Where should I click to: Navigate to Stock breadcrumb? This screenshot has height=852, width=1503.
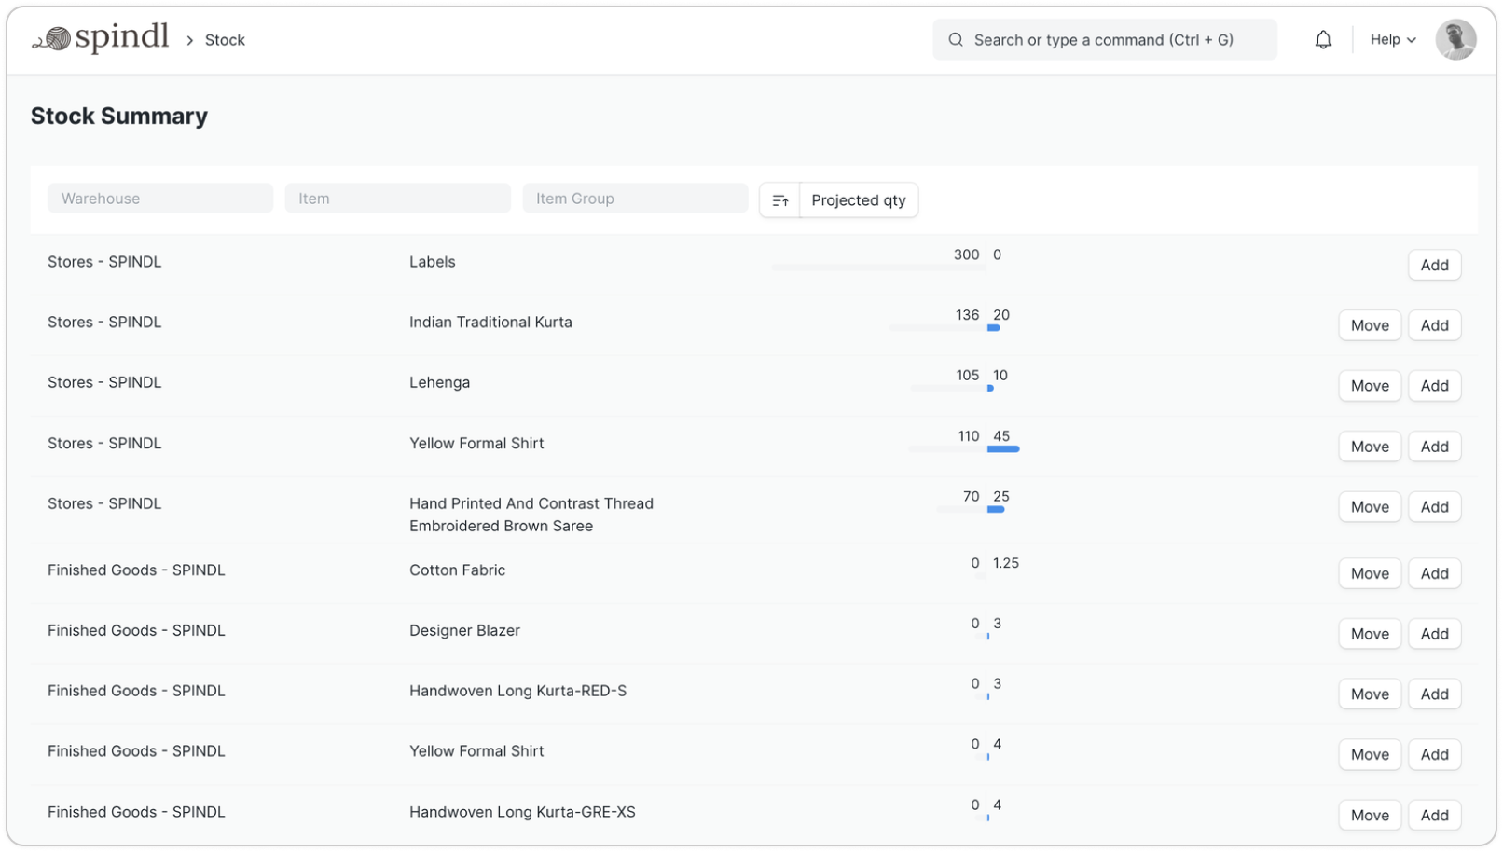coord(225,40)
